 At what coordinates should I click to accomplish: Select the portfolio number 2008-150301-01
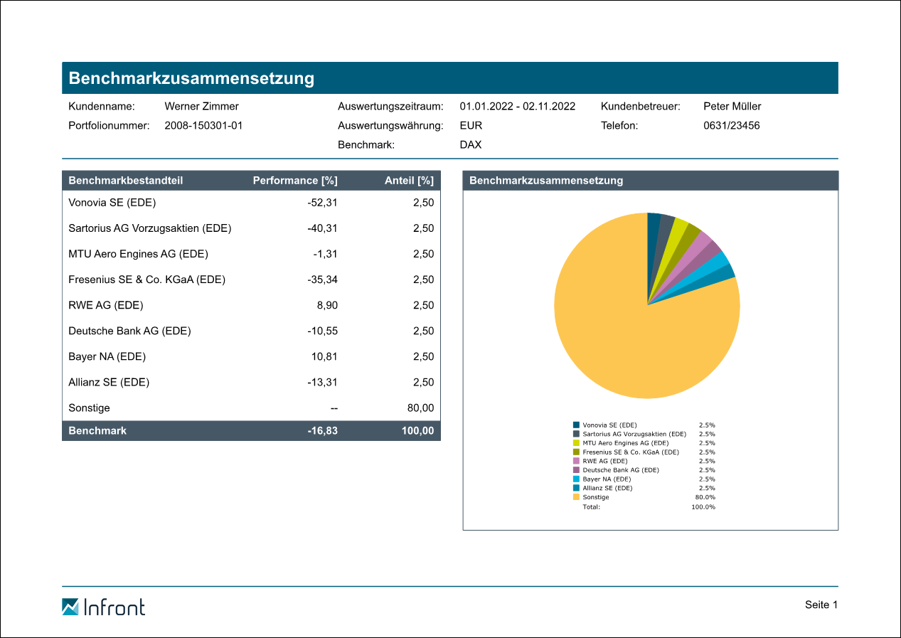point(203,126)
